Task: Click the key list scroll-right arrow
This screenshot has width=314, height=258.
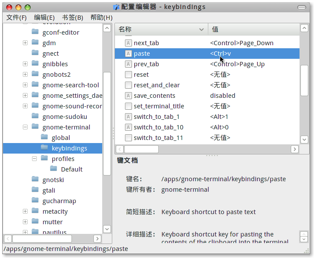Action: [295, 149]
